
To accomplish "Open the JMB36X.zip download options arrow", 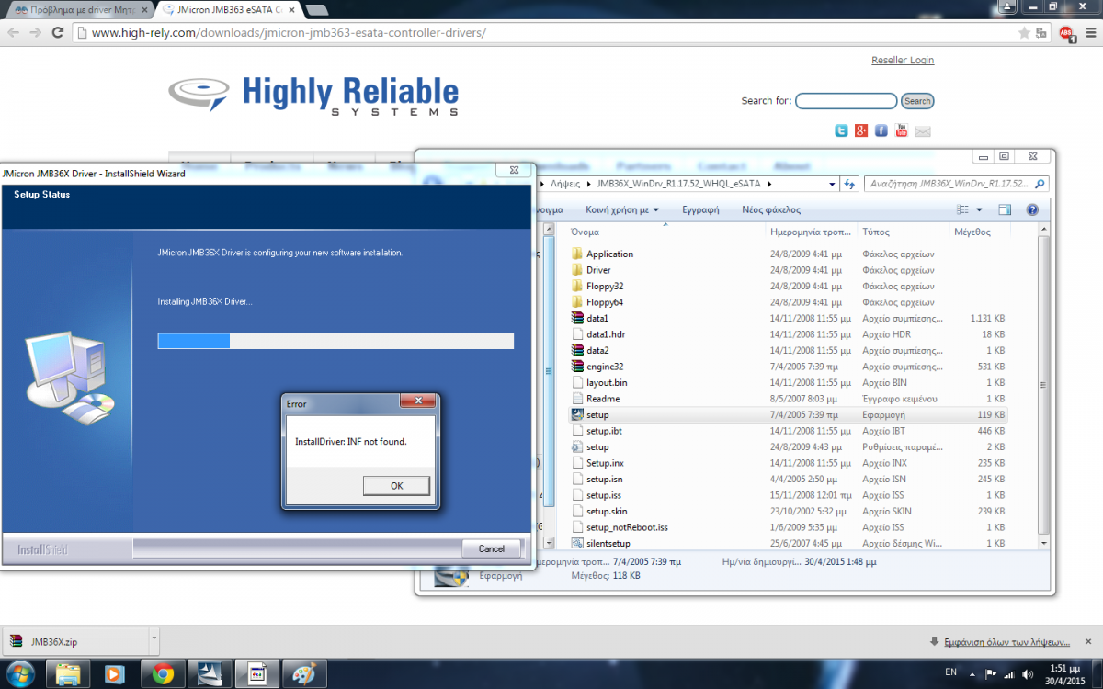I will (154, 640).
